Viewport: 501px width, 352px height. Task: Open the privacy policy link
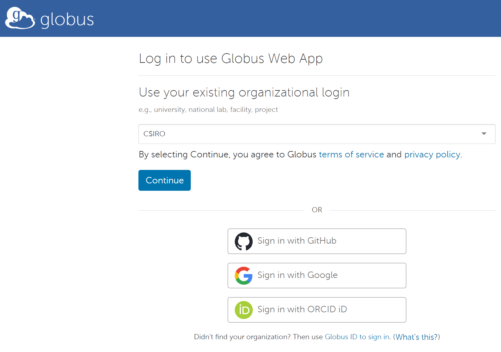pos(432,155)
